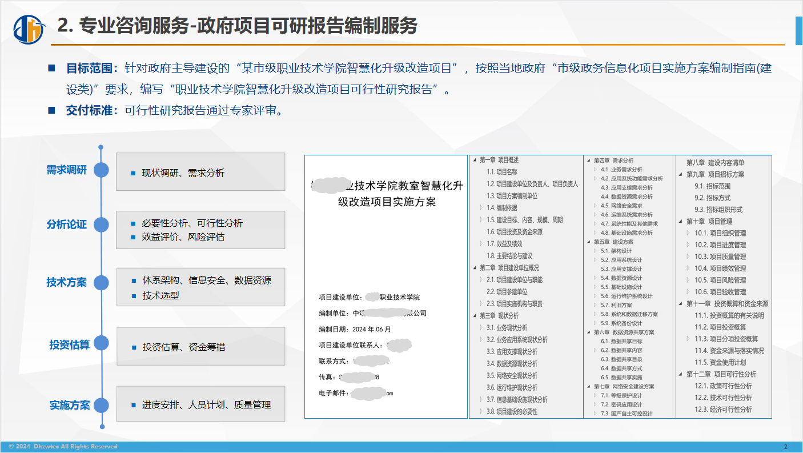The height and width of the screenshot is (453, 803).
Task: Collapse the 第三章 现状分析 chapter triangle
Action: tap(475, 316)
